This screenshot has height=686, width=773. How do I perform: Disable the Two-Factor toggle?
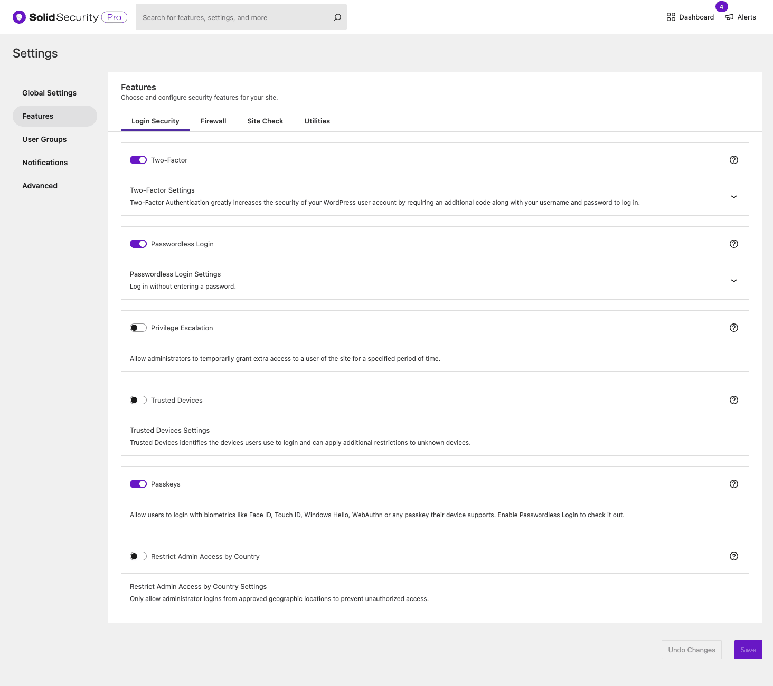tap(138, 160)
